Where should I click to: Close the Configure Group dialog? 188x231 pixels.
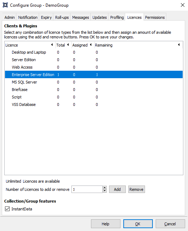click(x=183, y=5)
